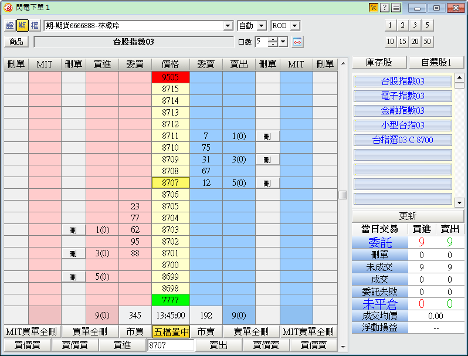Image resolution: width=468 pixels, height=356 pixels.
Task: Delete the sell order at price 8707
Action: pos(267,183)
